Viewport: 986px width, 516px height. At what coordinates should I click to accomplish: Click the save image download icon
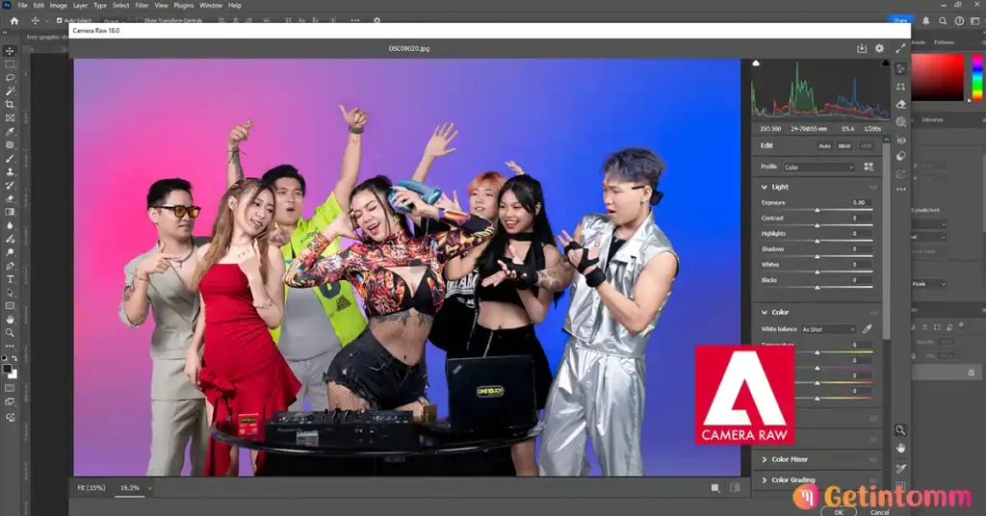pos(862,48)
